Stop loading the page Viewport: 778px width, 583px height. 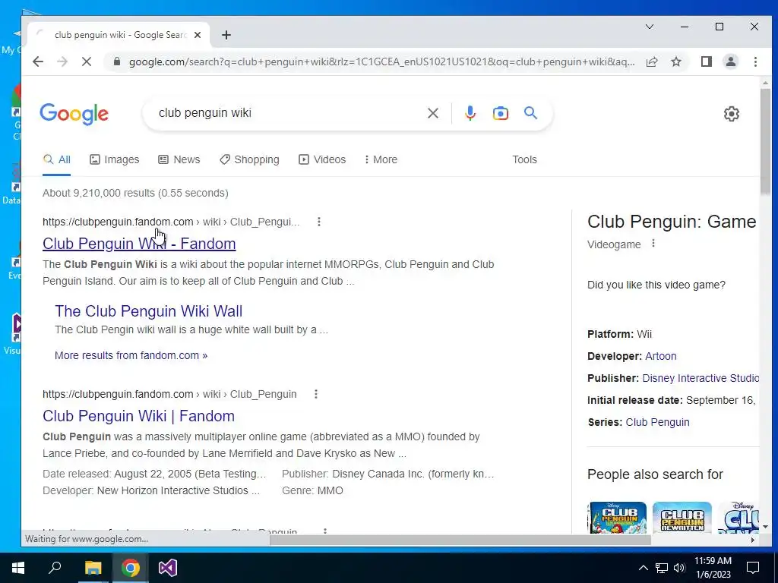point(87,61)
